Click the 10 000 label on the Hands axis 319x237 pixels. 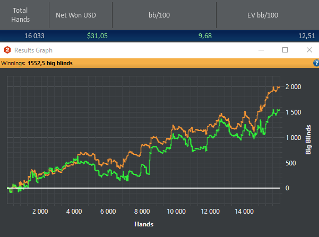[x=176, y=212]
